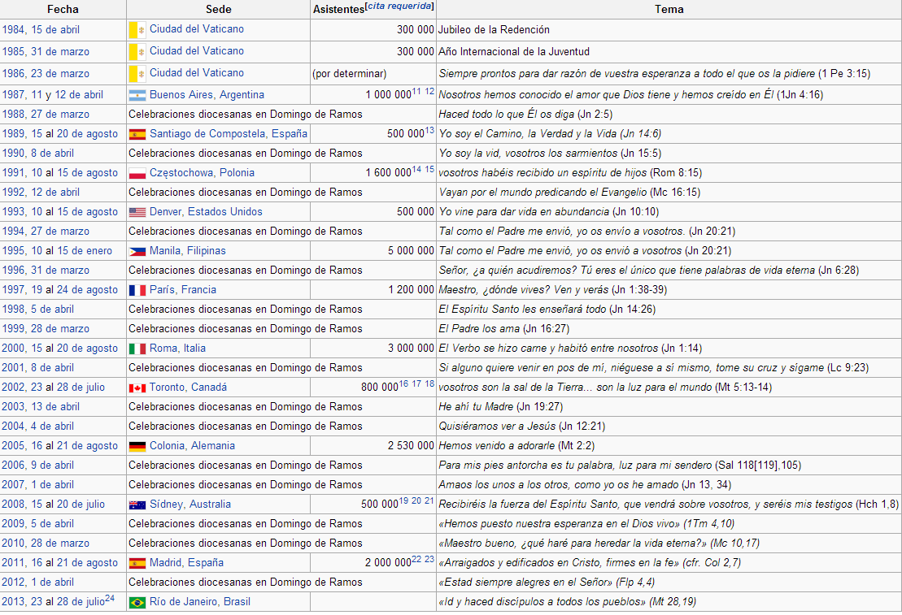Click the "Tema" column header
902x615 pixels.
669,9
